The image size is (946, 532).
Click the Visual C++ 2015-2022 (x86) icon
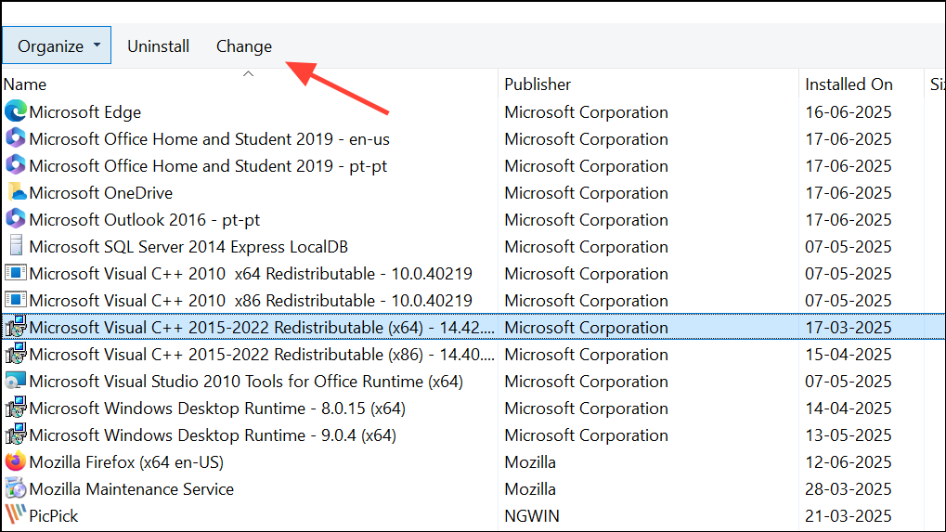click(16, 354)
